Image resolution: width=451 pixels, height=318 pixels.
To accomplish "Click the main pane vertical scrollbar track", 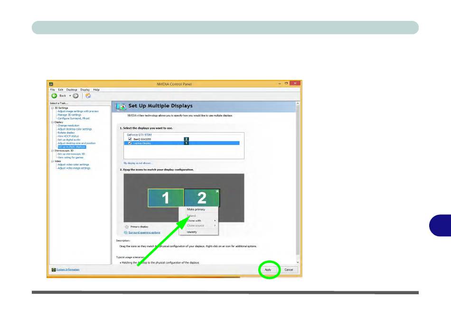I will tap(298, 183).
